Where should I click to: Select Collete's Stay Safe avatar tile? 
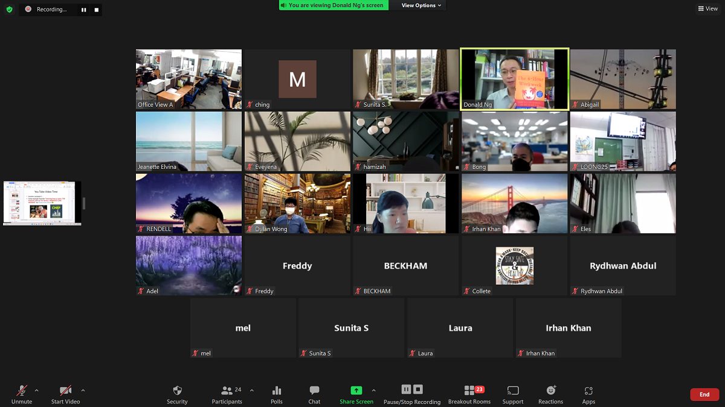click(x=514, y=266)
